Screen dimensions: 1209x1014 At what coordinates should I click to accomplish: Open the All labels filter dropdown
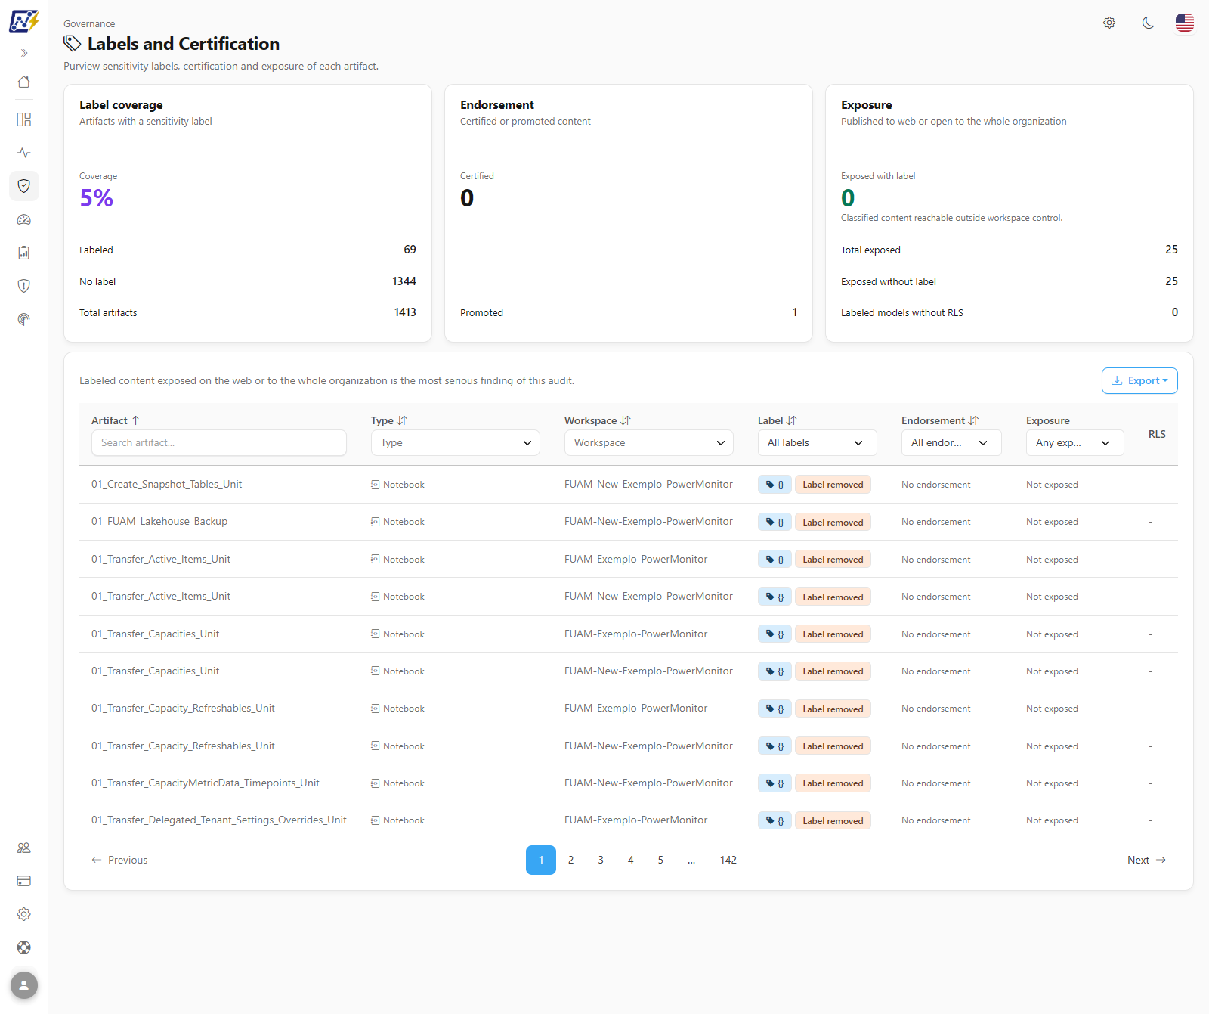pyautogui.click(x=818, y=443)
